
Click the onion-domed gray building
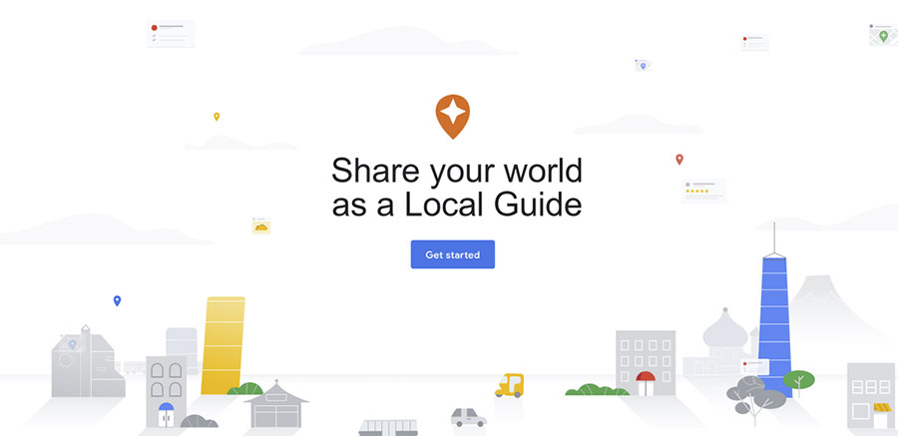(722, 344)
